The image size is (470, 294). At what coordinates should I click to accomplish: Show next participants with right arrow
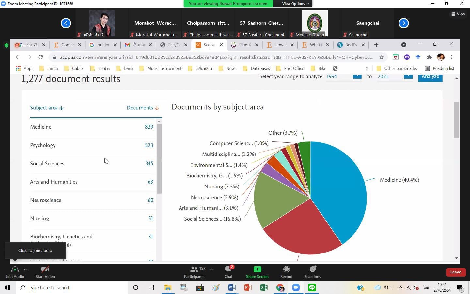click(x=404, y=23)
